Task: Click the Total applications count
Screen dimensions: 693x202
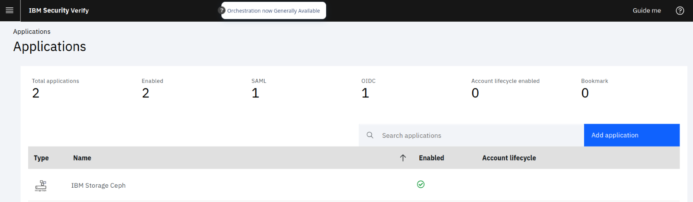Action: coord(36,93)
